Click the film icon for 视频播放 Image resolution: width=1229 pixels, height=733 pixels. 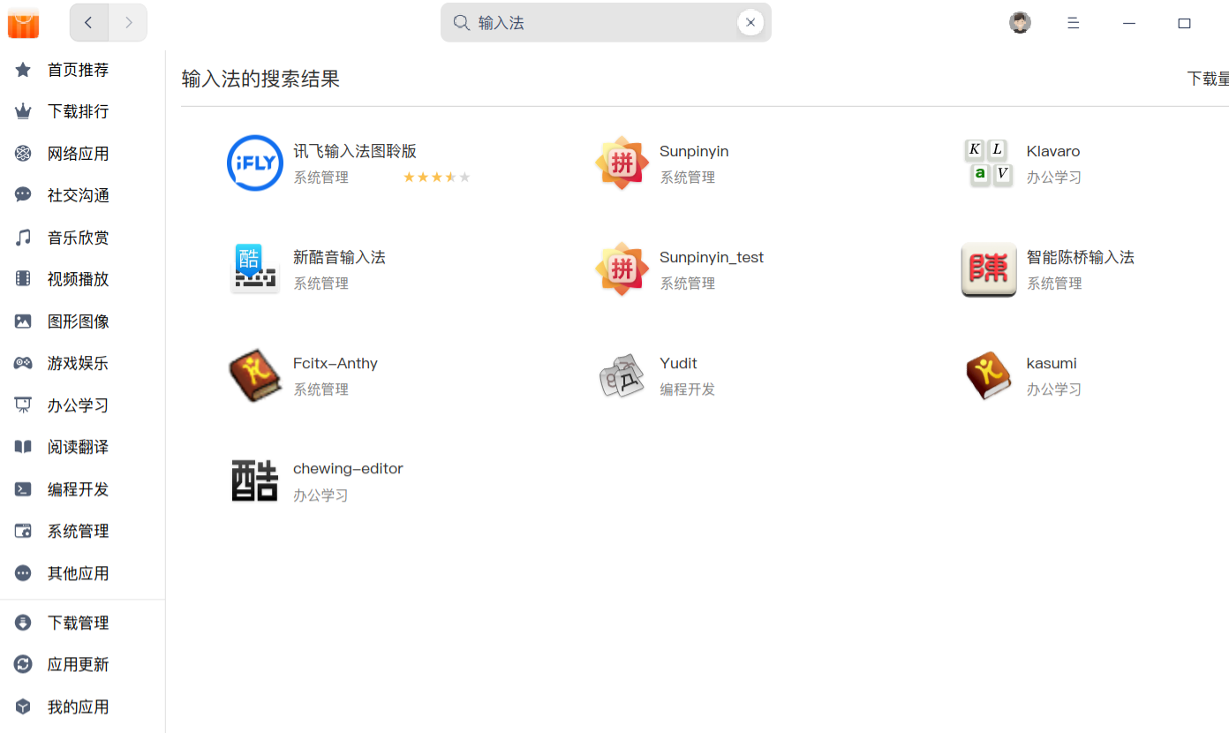coord(23,279)
